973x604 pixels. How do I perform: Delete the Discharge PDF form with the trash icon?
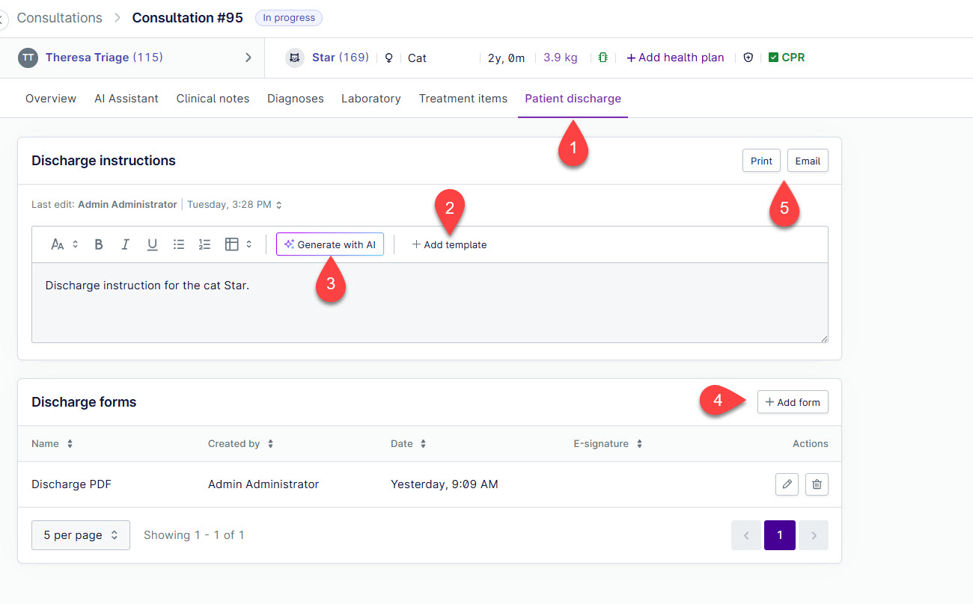point(817,484)
